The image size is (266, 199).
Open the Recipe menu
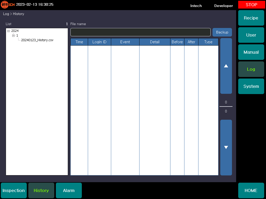[251, 18]
